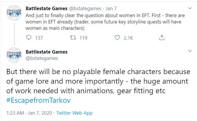Expand the top tweet's chevron menu
The width and height of the screenshot is (197, 121).
[190, 8]
